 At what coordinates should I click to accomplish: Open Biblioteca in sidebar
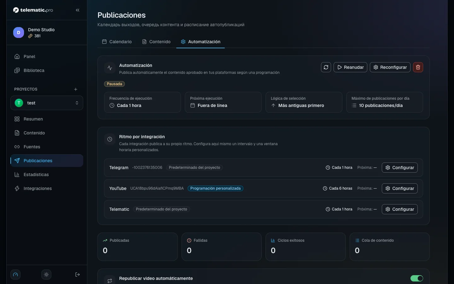click(47, 70)
